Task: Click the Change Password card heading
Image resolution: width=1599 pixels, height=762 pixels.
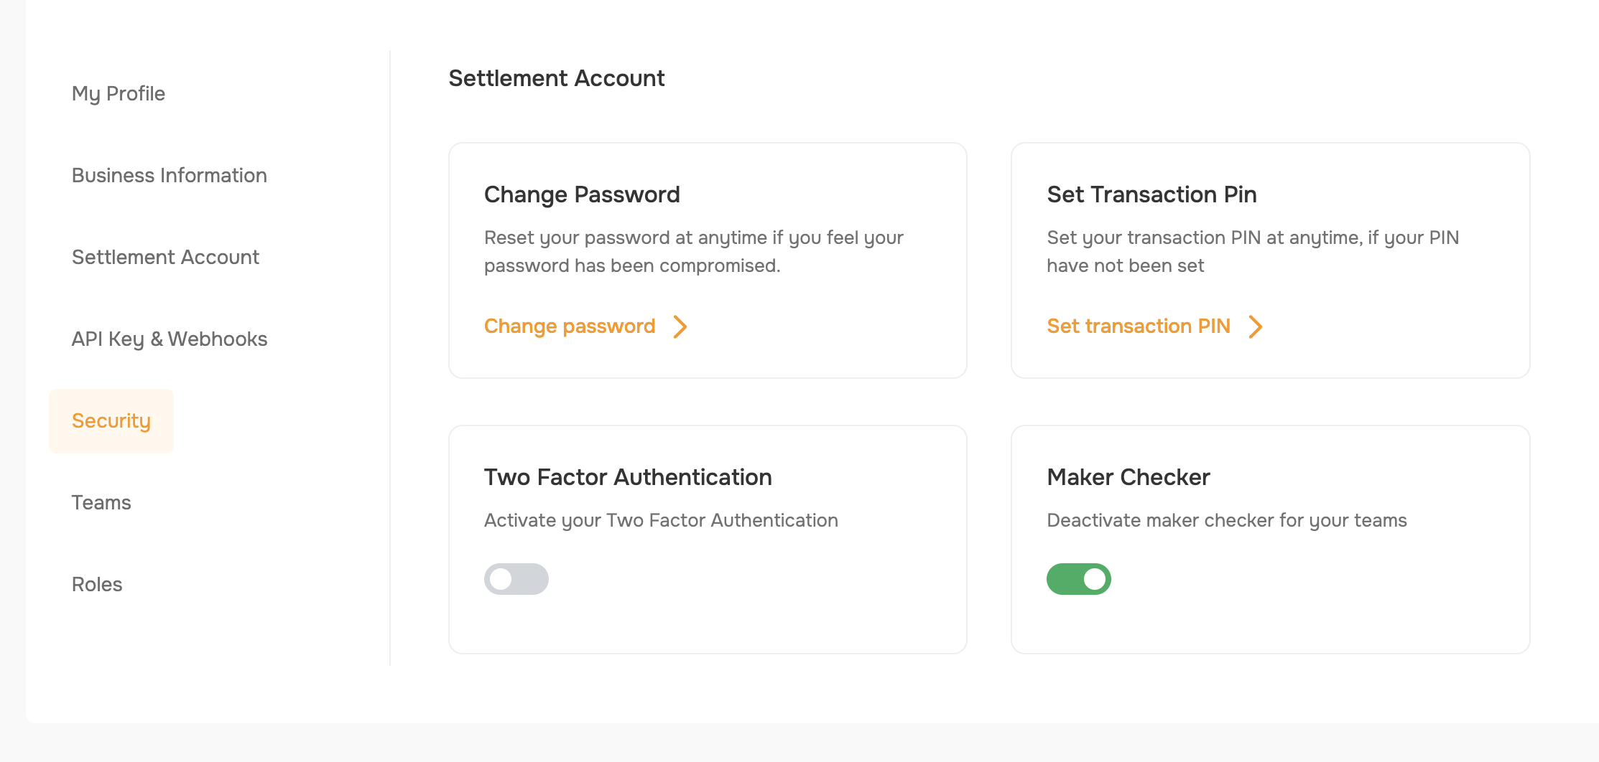Action: tap(582, 194)
